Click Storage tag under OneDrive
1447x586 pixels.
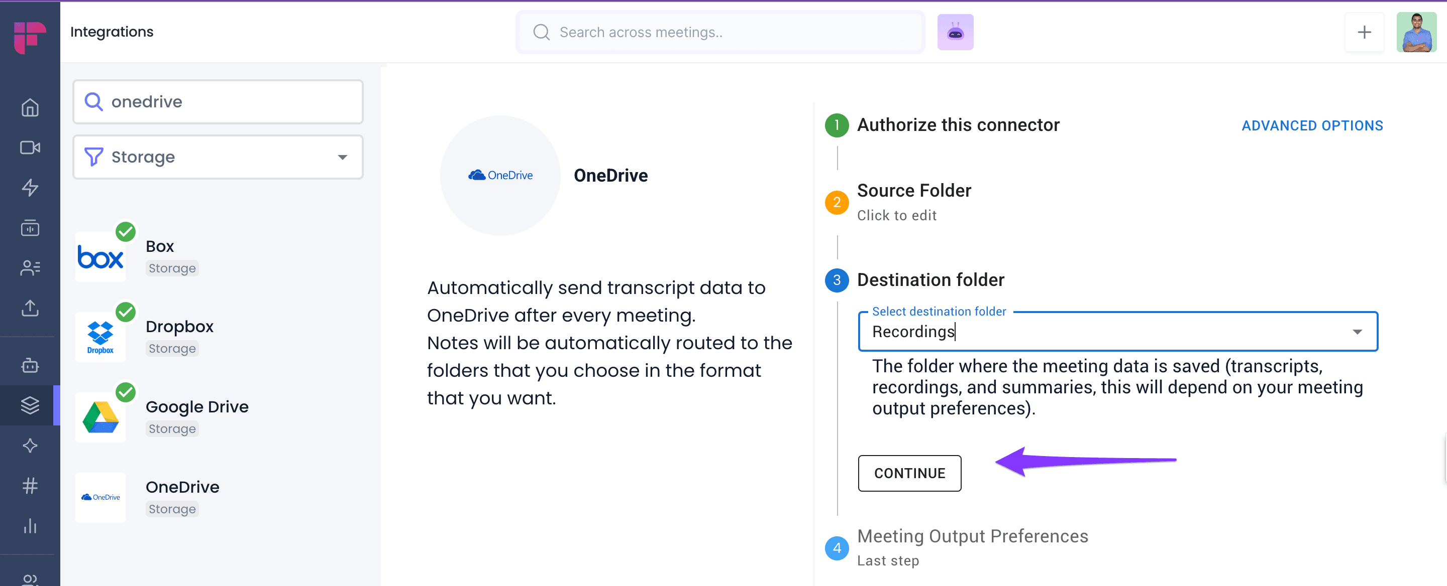(172, 509)
